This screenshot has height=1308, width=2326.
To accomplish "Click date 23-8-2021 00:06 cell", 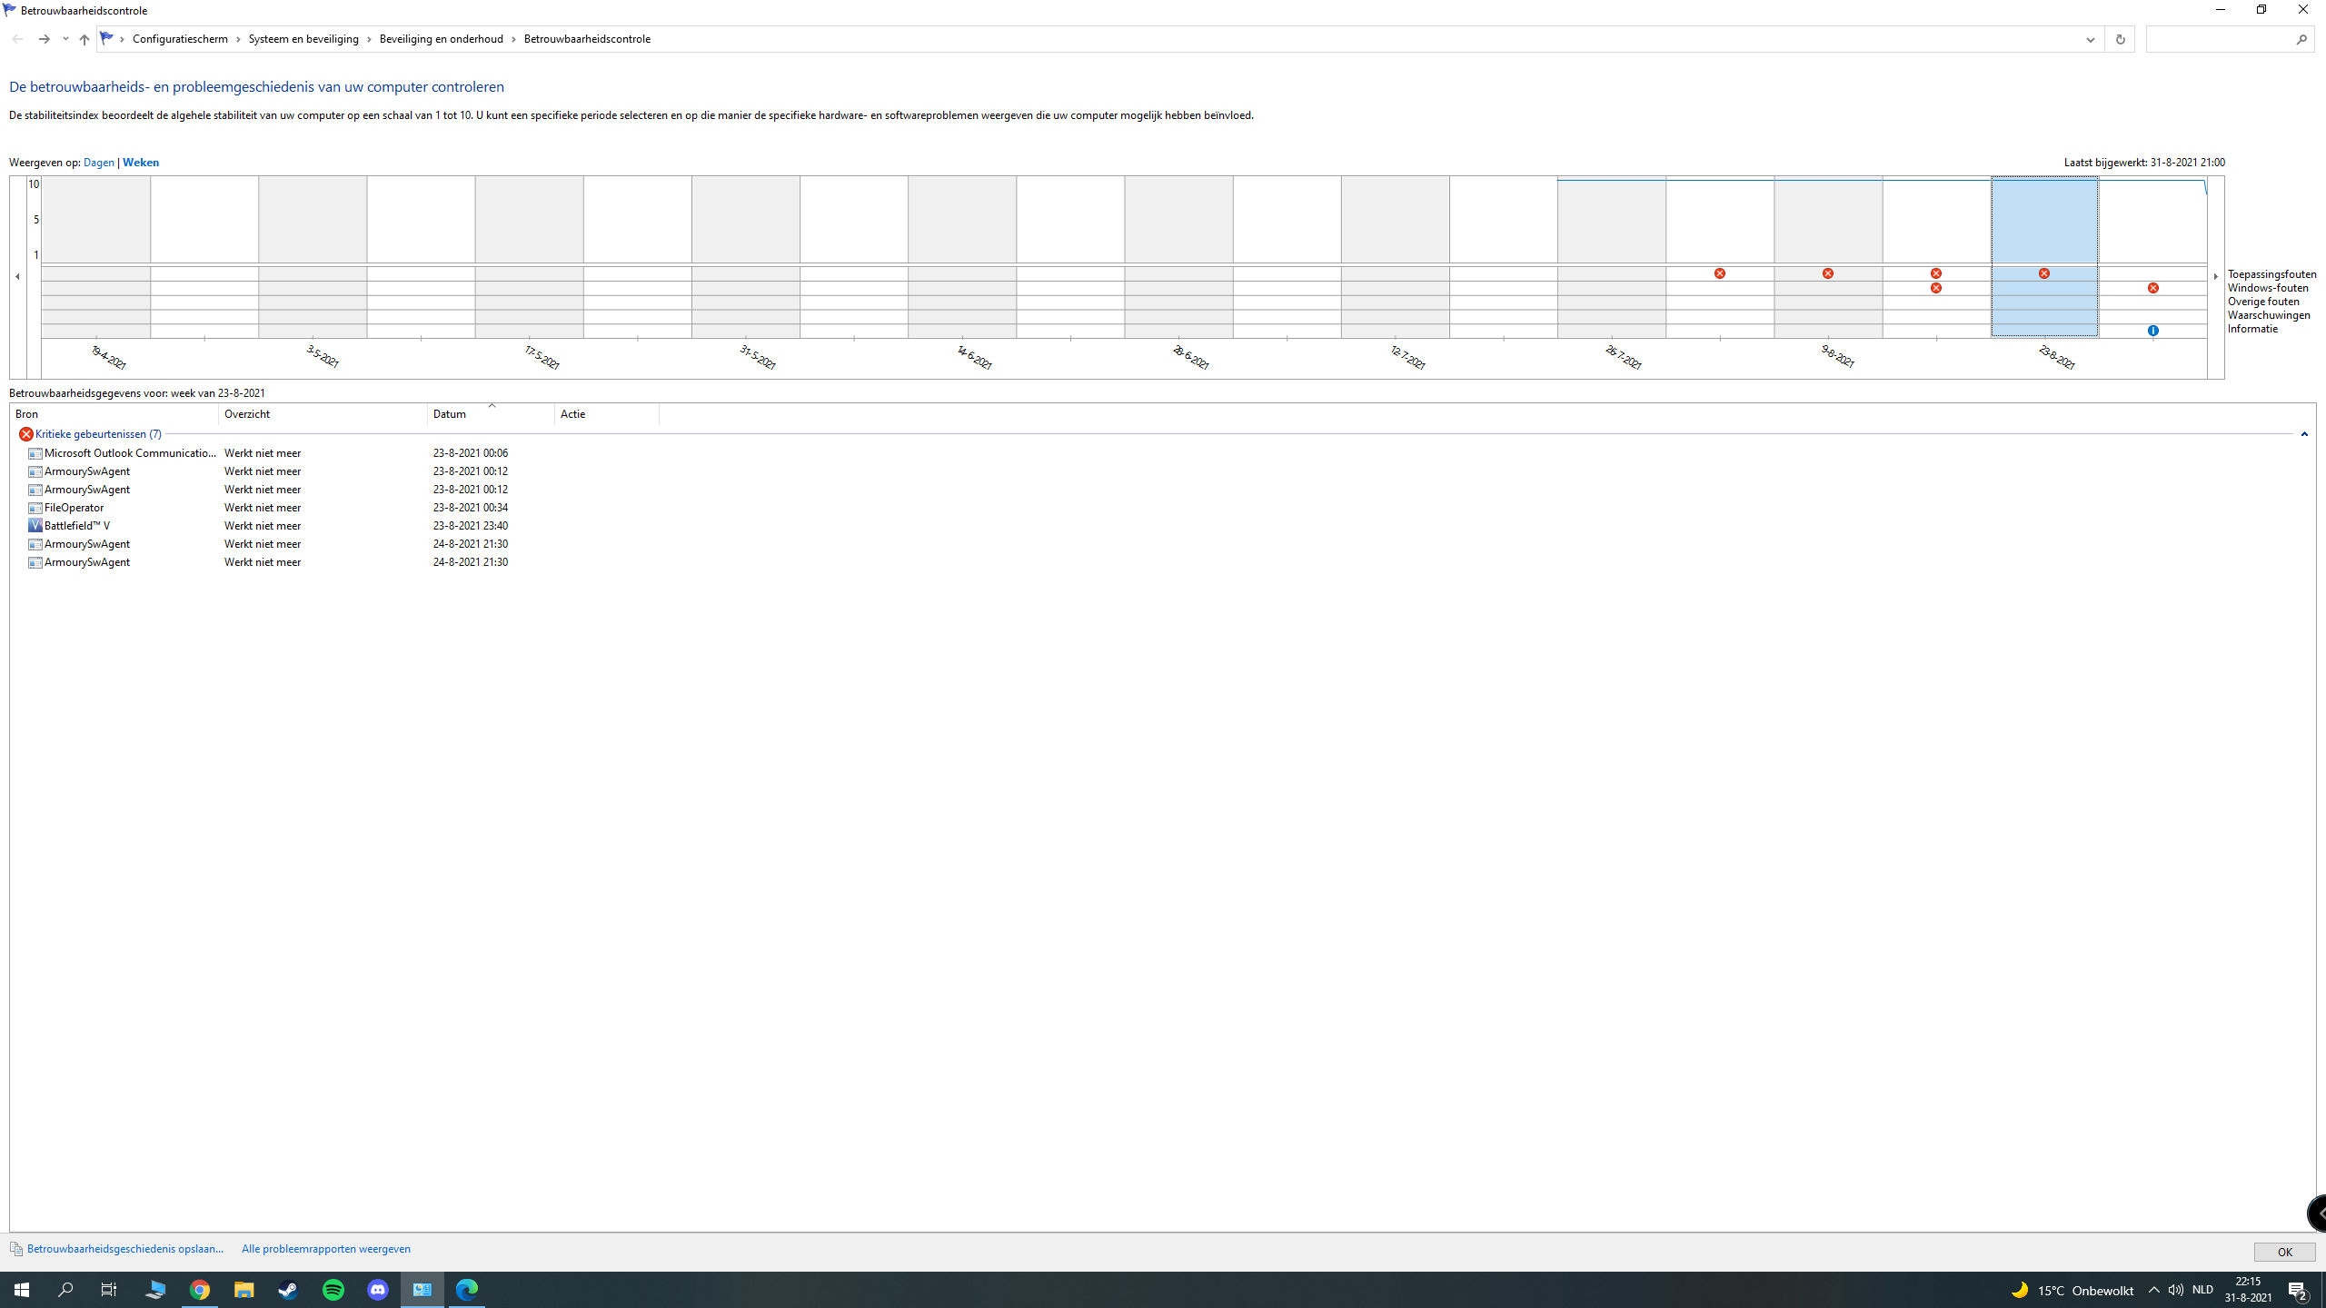I will click(x=471, y=453).
